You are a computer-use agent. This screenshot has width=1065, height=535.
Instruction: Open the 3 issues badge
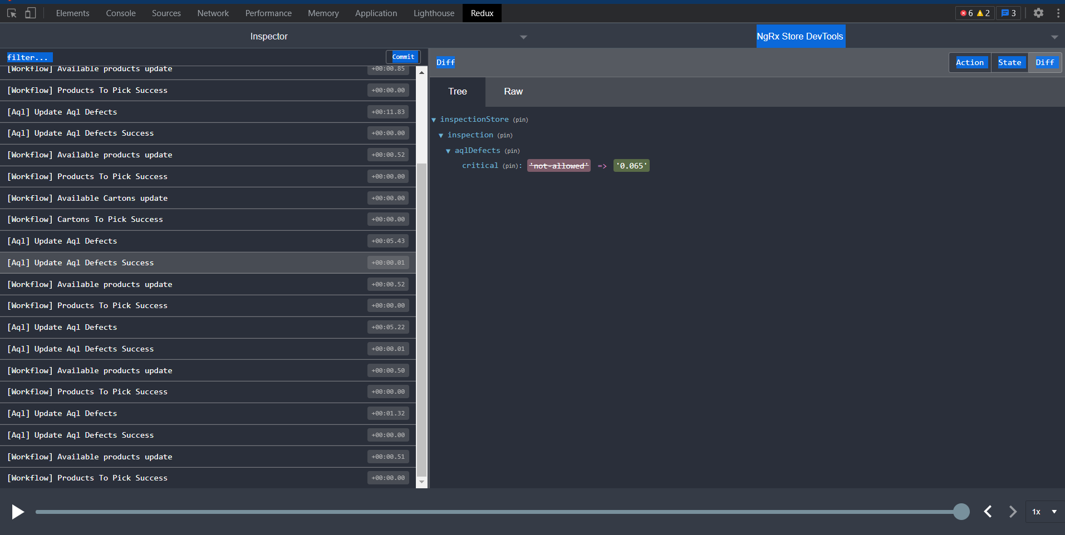point(1008,13)
